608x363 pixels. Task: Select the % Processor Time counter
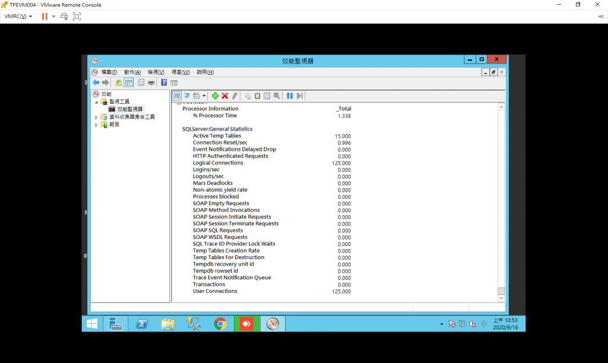pos(215,116)
